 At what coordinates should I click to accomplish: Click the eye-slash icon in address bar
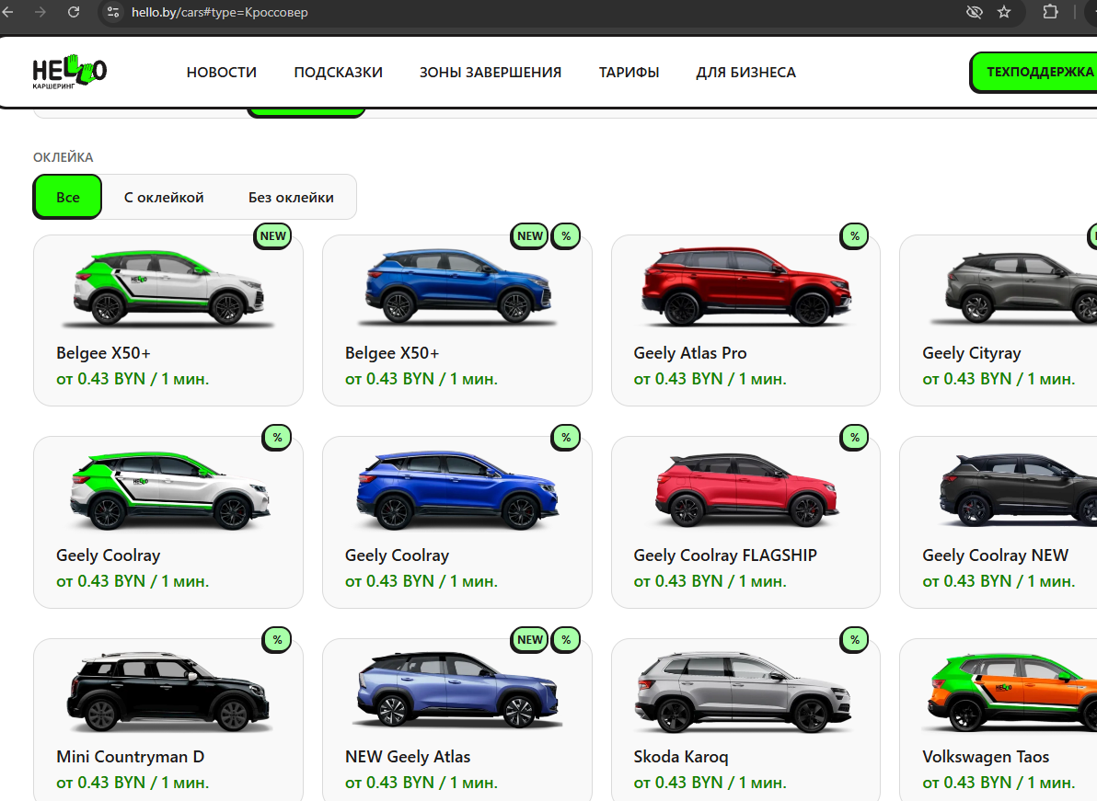click(x=974, y=12)
